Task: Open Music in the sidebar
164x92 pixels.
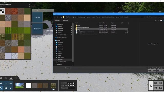Action: pos(59,51)
